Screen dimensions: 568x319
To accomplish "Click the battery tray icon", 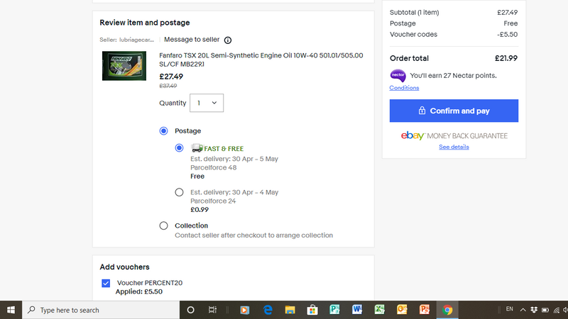I will [x=545, y=310].
